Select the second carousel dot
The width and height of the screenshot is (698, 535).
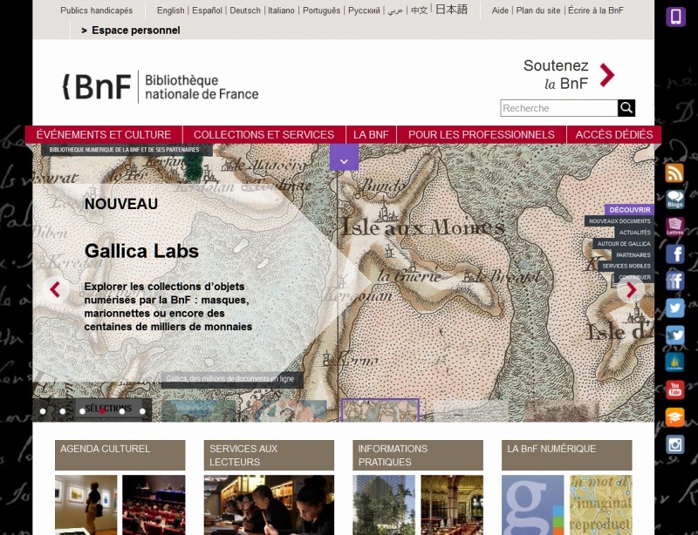[63, 411]
